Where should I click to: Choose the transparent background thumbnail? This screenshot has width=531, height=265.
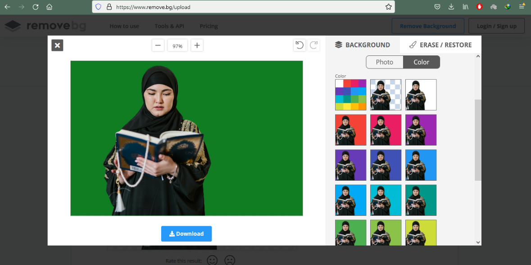pos(386,95)
